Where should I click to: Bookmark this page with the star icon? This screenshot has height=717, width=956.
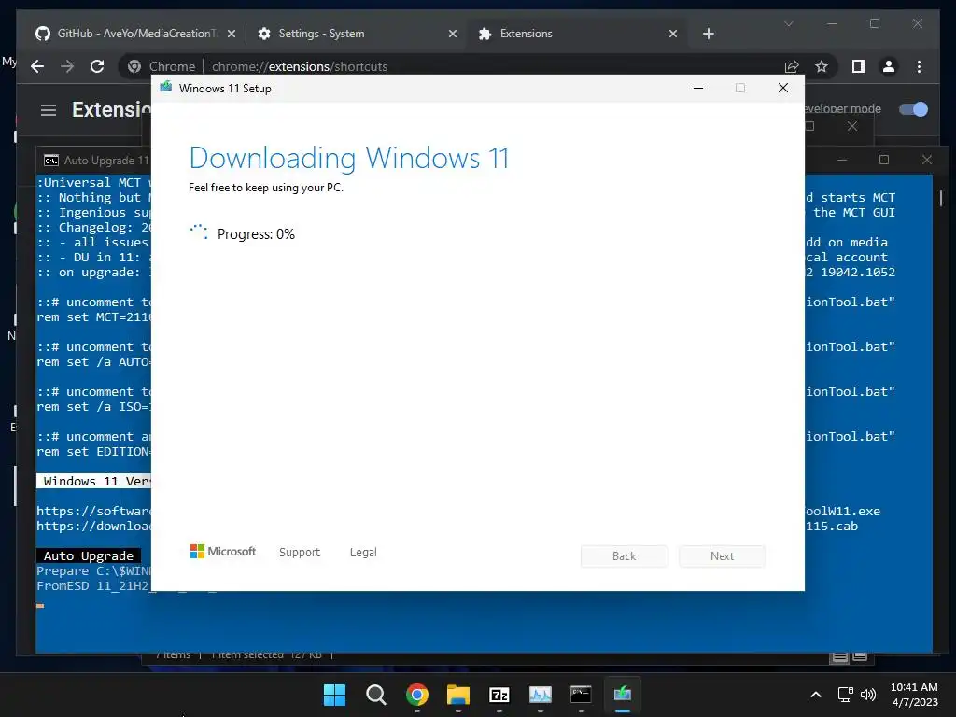822,66
